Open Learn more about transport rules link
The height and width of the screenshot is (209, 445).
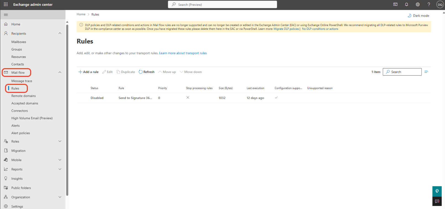(x=183, y=53)
